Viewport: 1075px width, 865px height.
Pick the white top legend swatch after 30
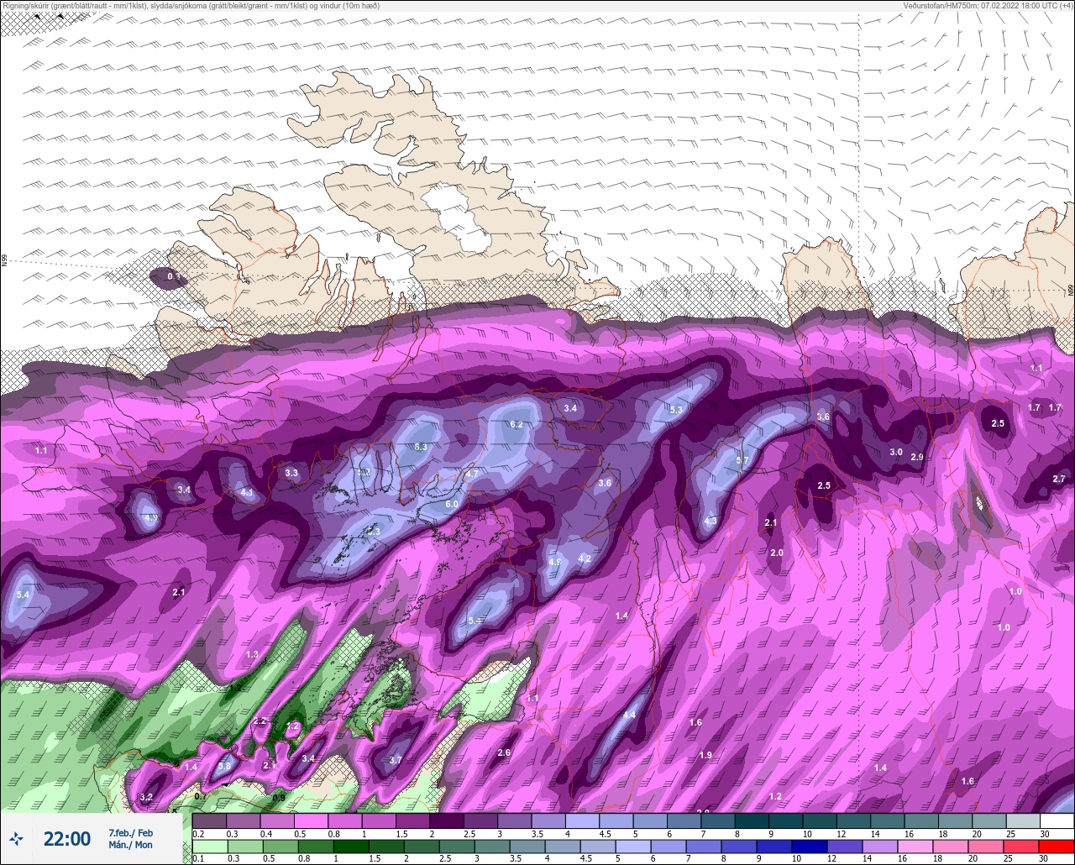1057,820
